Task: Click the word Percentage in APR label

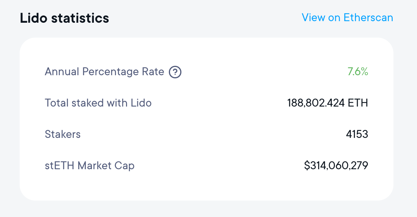Action: pos(110,72)
